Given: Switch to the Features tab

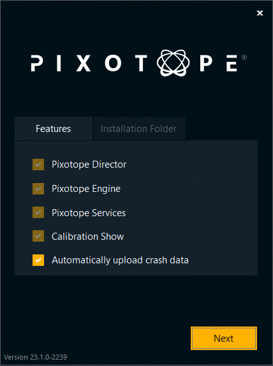Looking at the screenshot, I should click(54, 129).
